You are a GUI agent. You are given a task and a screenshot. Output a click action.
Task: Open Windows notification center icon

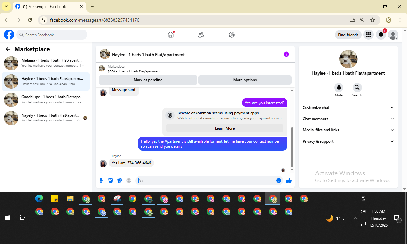[x=397, y=218]
